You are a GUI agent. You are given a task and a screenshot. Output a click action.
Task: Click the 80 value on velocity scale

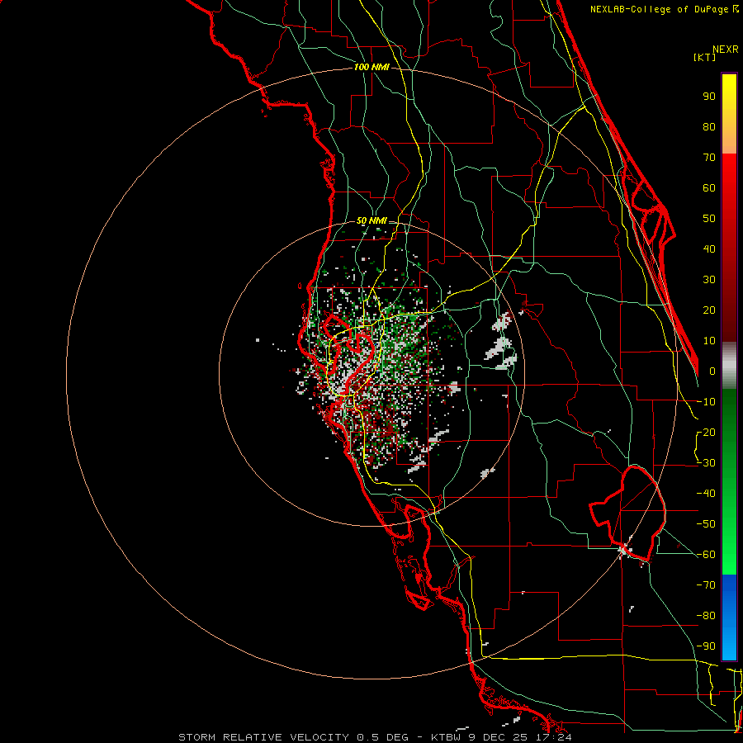click(709, 127)
